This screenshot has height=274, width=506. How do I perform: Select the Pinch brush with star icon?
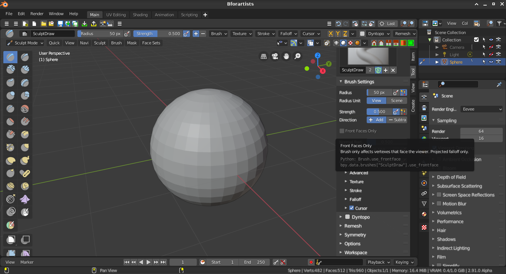[x=10, y=148]
